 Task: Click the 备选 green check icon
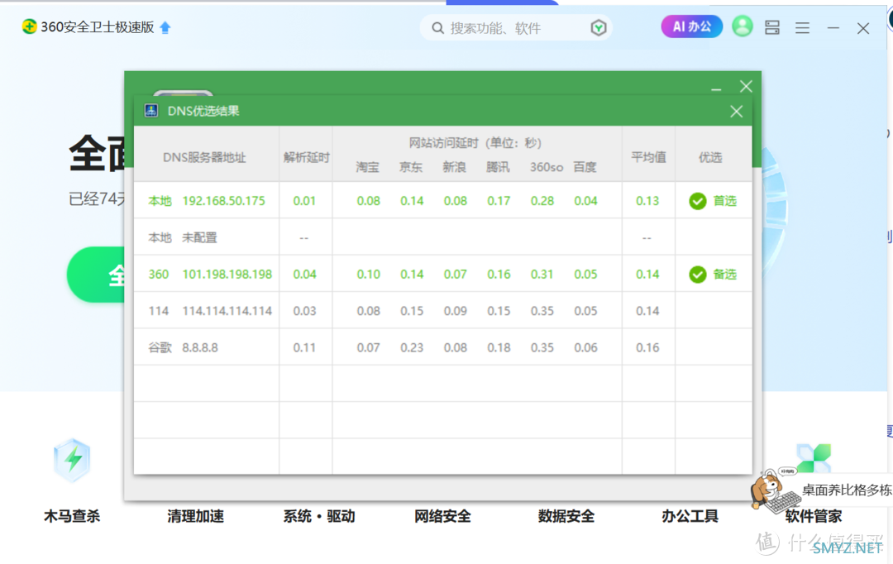pyautogui.click(x=698, y=275)
